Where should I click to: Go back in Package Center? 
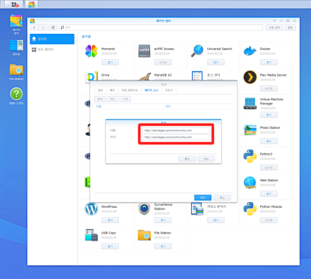(x=34, y=28)
